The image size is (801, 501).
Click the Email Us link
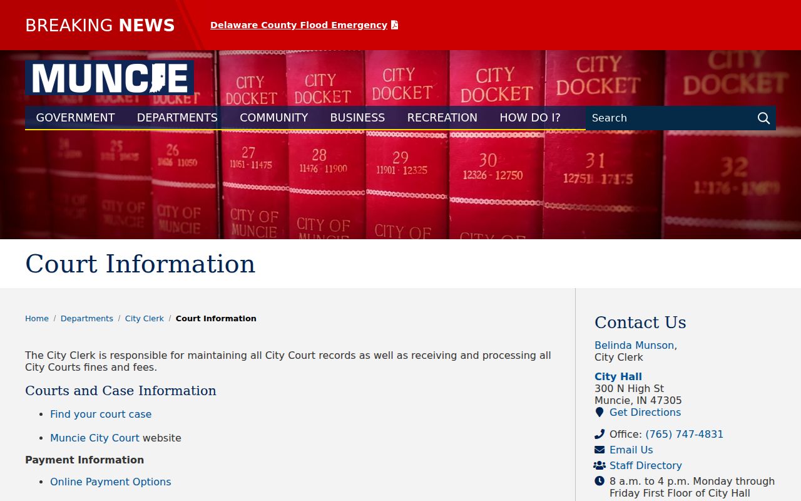pyautogui.click(x=631, y=450)
